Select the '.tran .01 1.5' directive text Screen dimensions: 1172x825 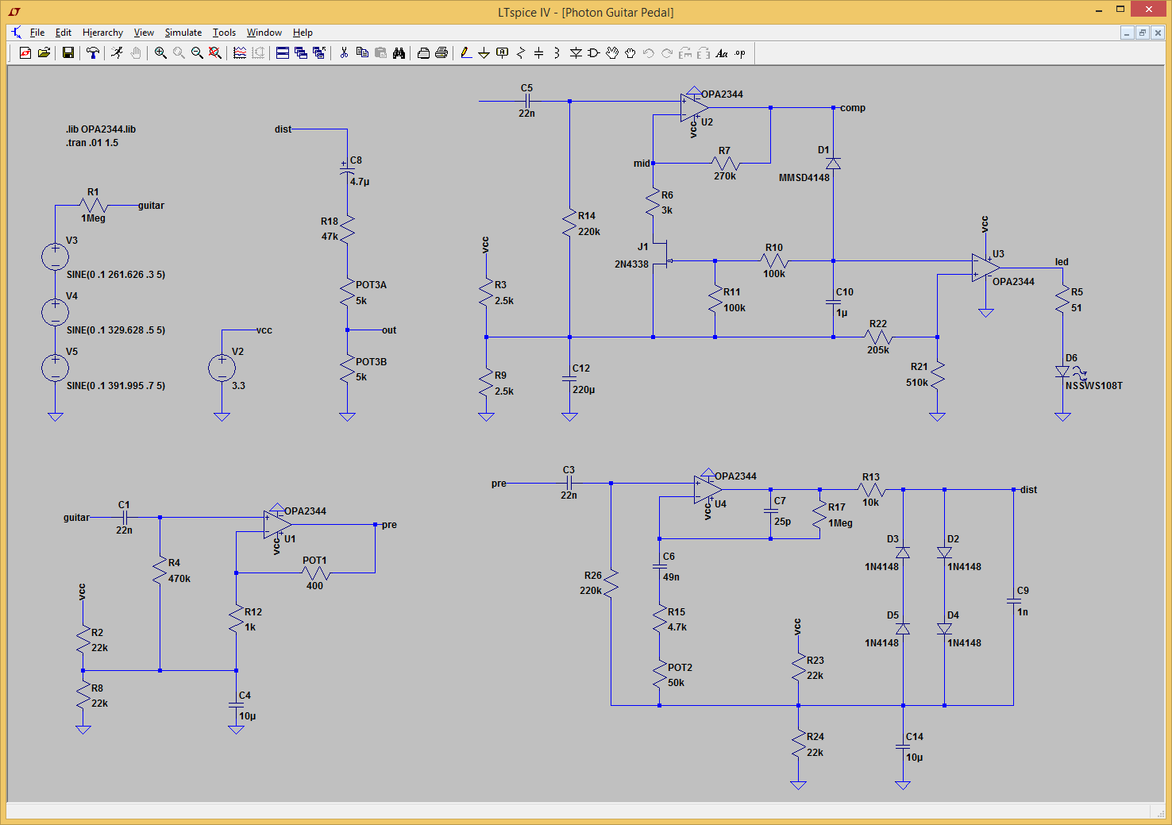(x=92, y=143)
